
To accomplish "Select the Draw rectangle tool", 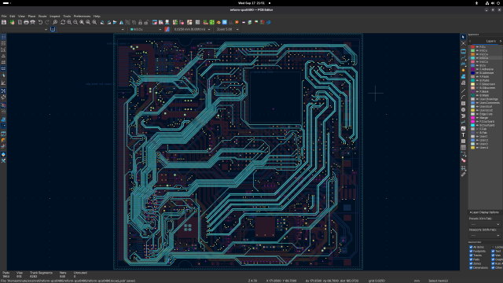I will [x=463, y=103].
